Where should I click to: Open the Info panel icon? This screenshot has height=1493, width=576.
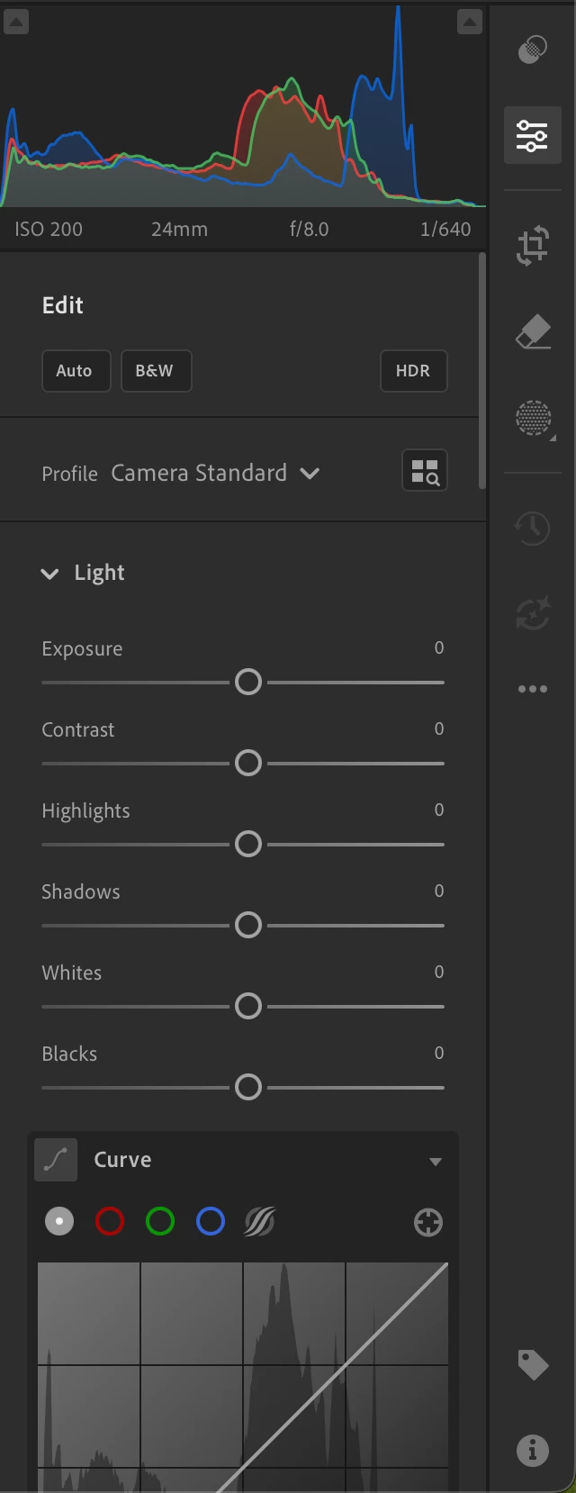click(533, 1450)
